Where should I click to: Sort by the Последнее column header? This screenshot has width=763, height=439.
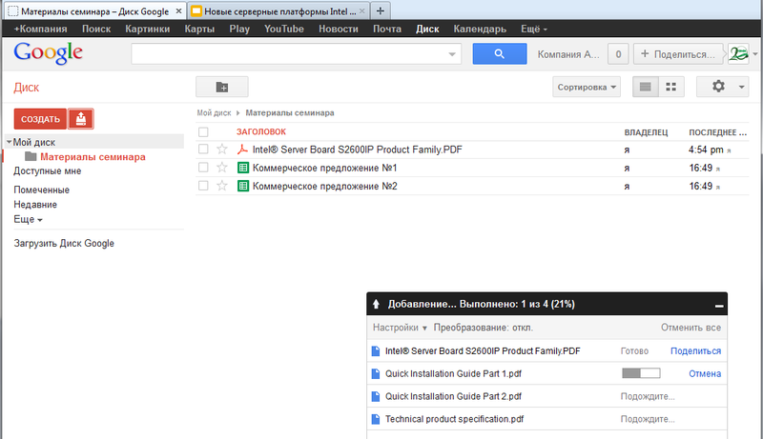pyautogui.click(x=717, y=132)
